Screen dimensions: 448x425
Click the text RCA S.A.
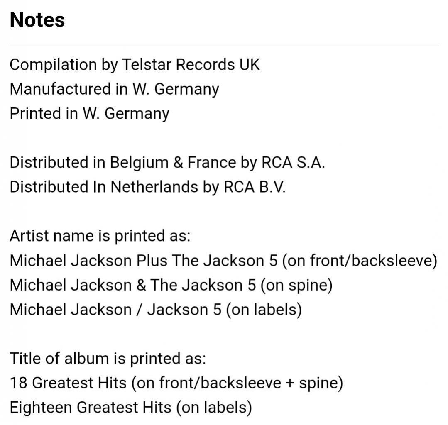pos(294,163)
